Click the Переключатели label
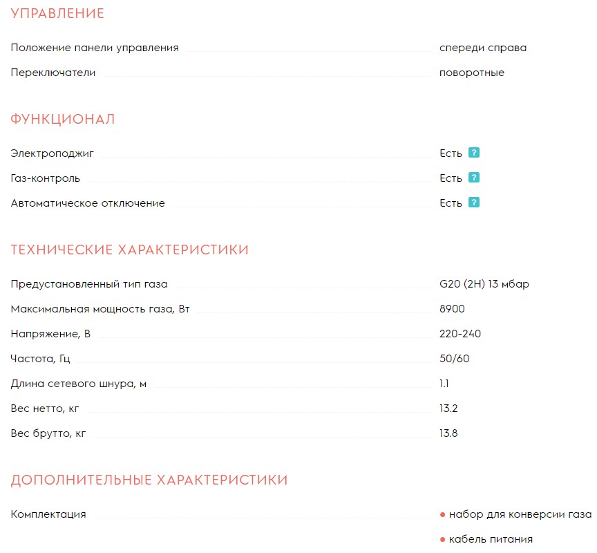The width and height of the screenshot is (597, 553). [53, 73]
